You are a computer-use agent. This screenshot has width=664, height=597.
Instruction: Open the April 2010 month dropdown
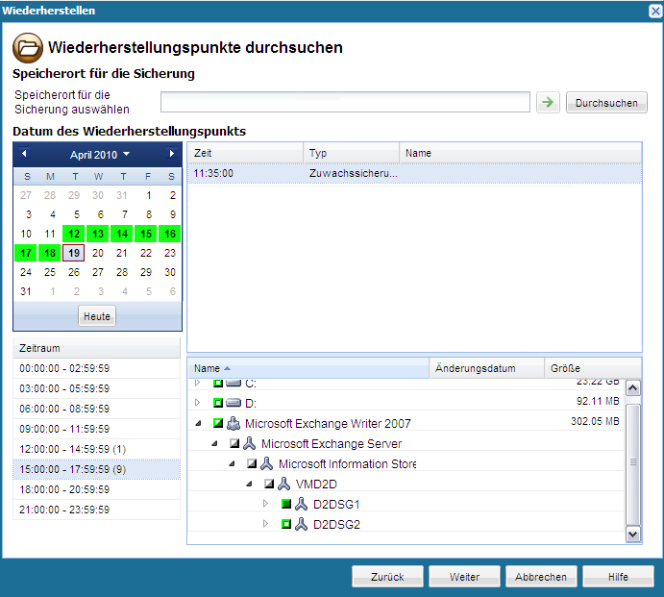pos(100,155)
